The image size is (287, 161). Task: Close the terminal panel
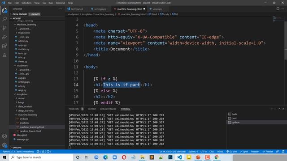point(283,109)
